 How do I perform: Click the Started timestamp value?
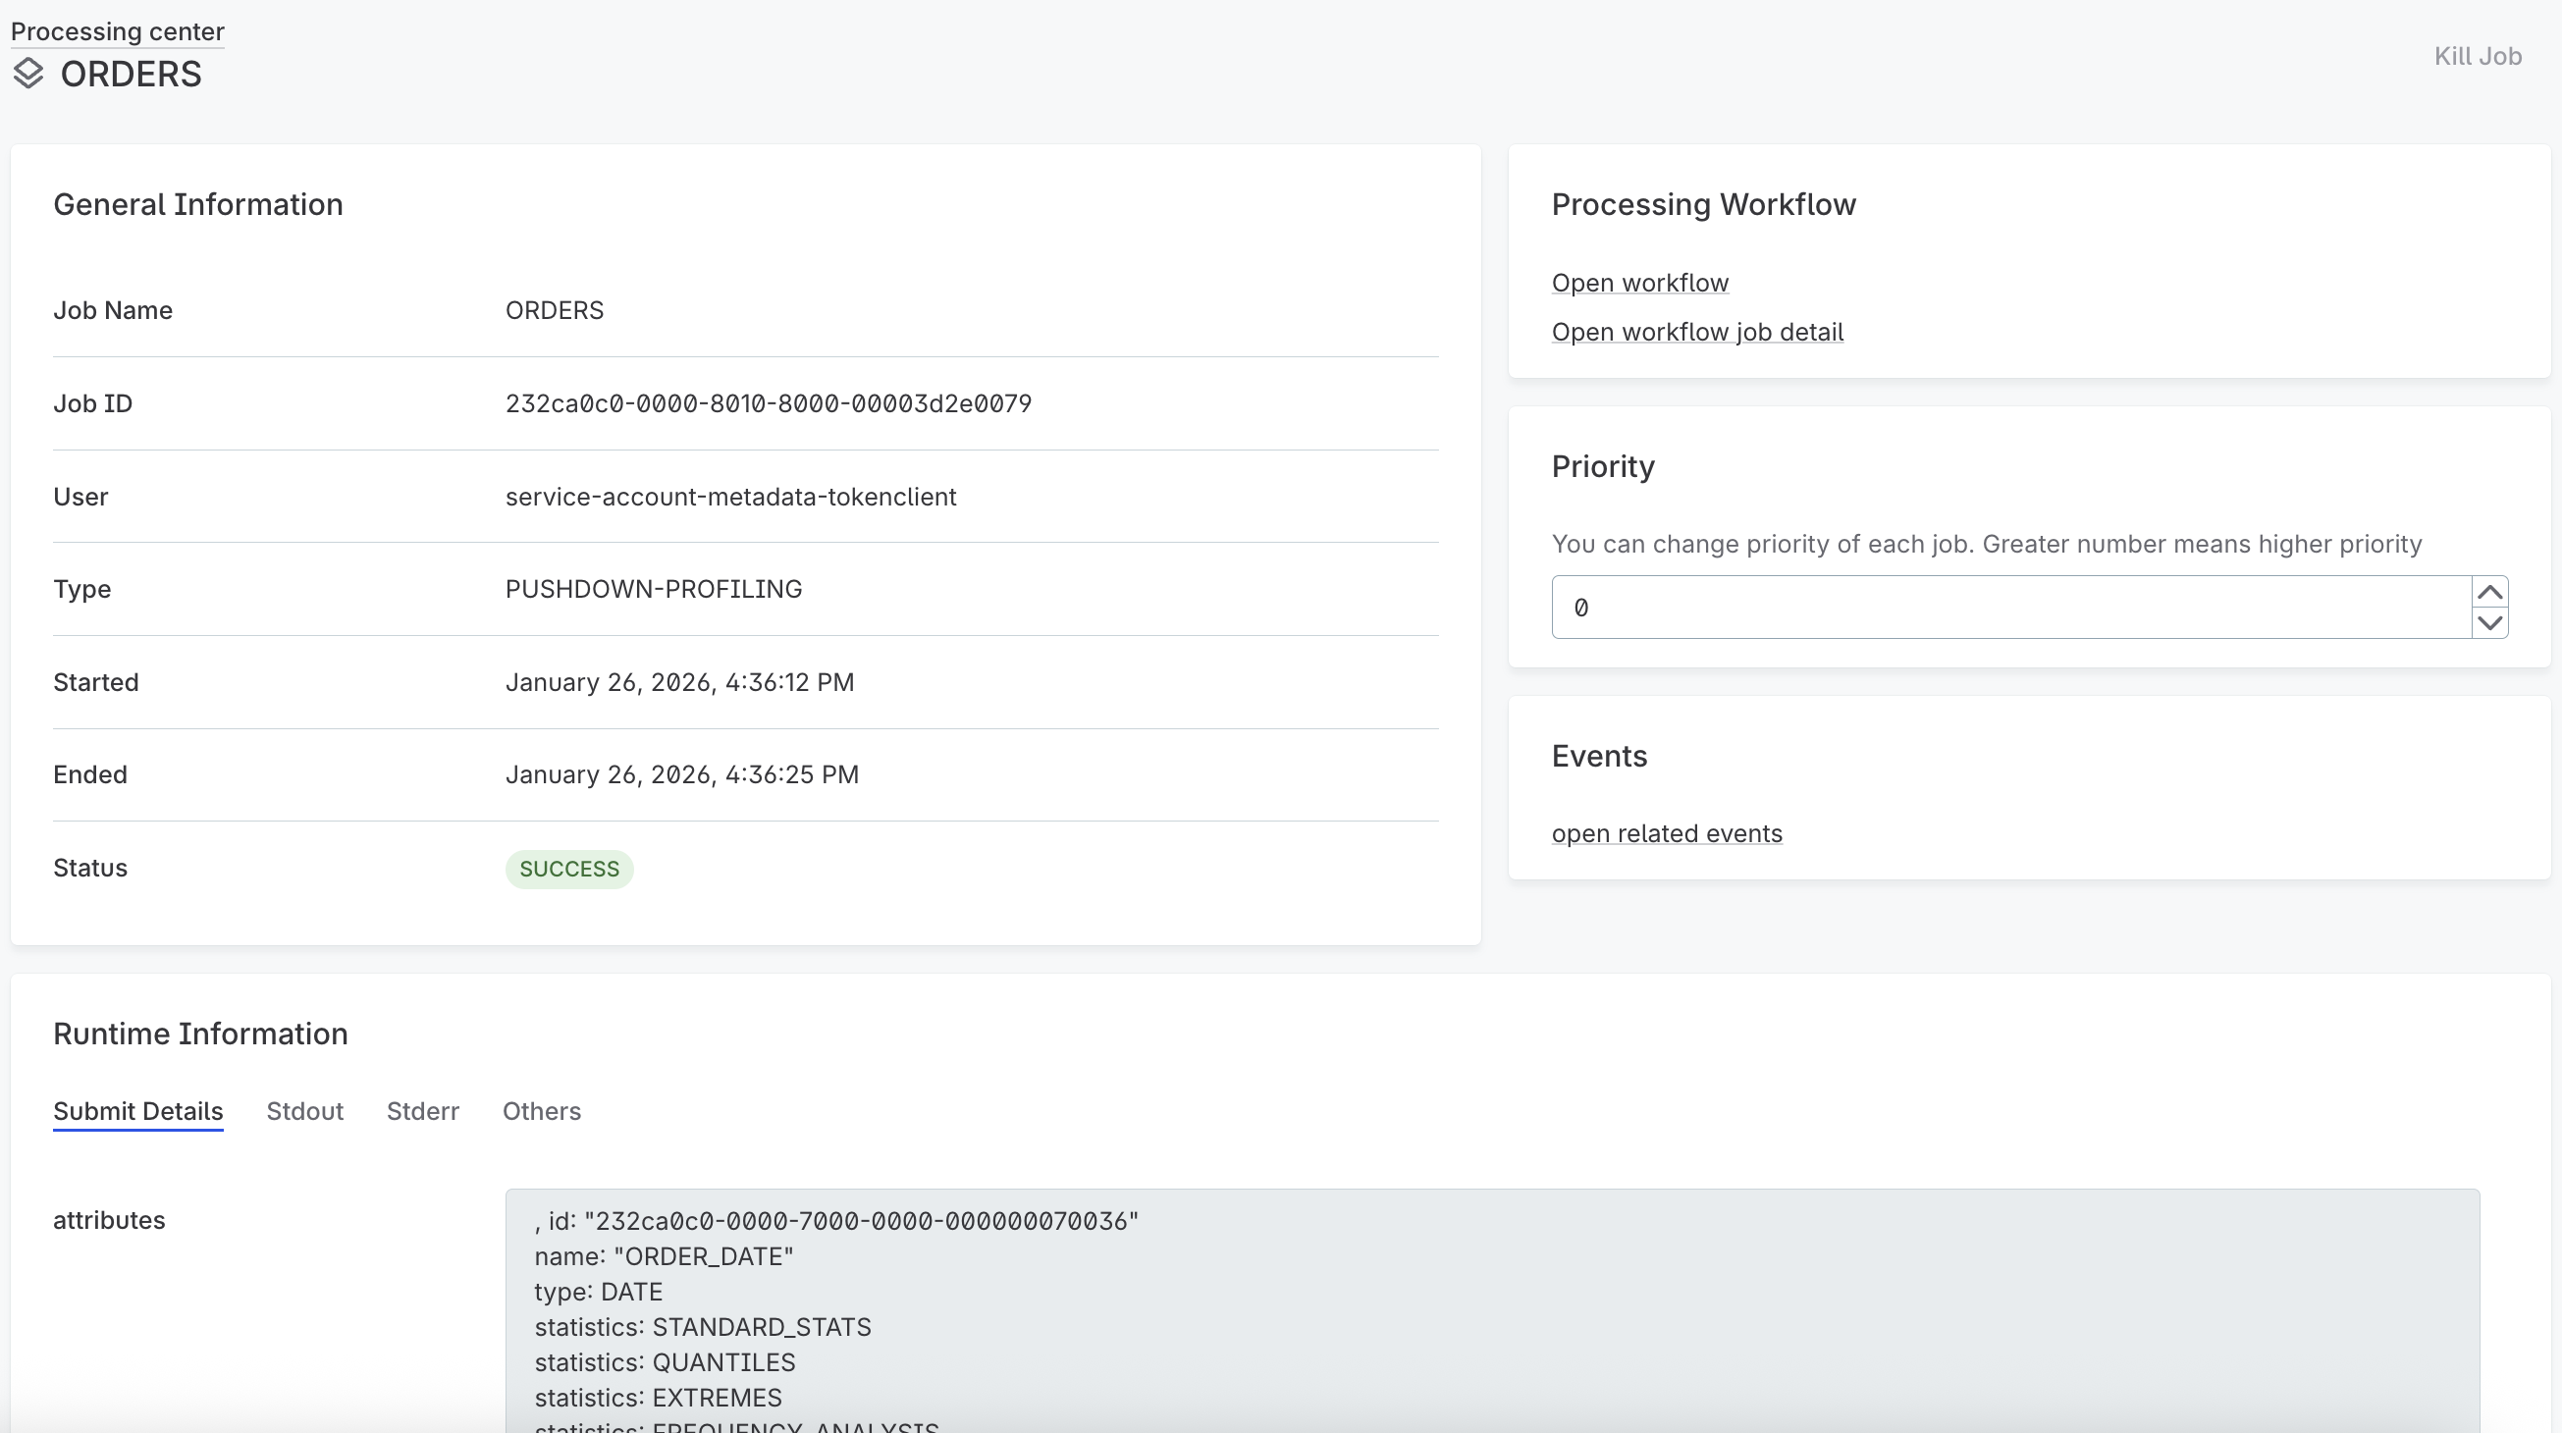680,682
